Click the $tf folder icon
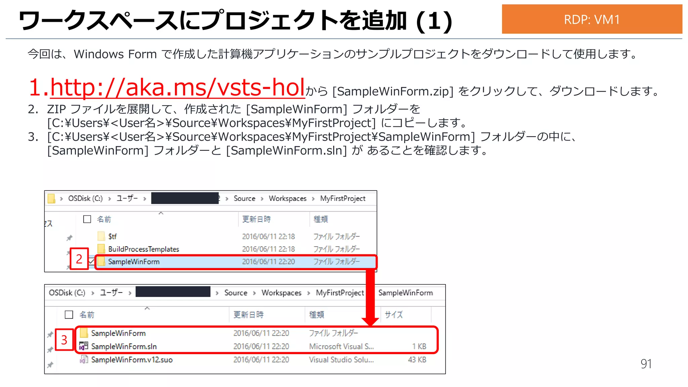Viewport: 688px width, 387px height. pos(101,236)
